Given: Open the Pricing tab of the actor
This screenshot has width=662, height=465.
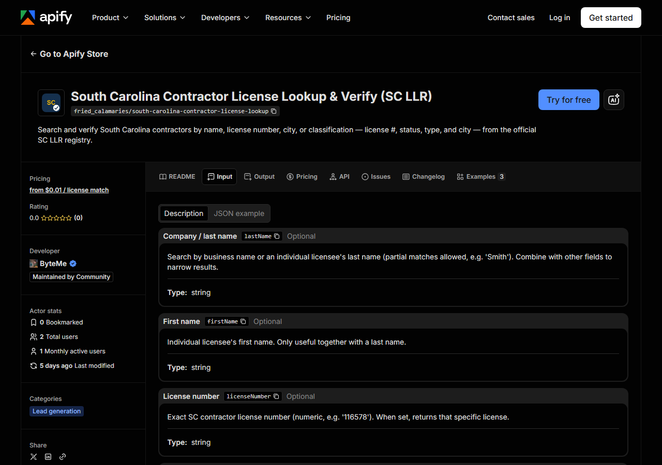Looking at the screenshot, I should pyautogui.click(x=302, y=177).
